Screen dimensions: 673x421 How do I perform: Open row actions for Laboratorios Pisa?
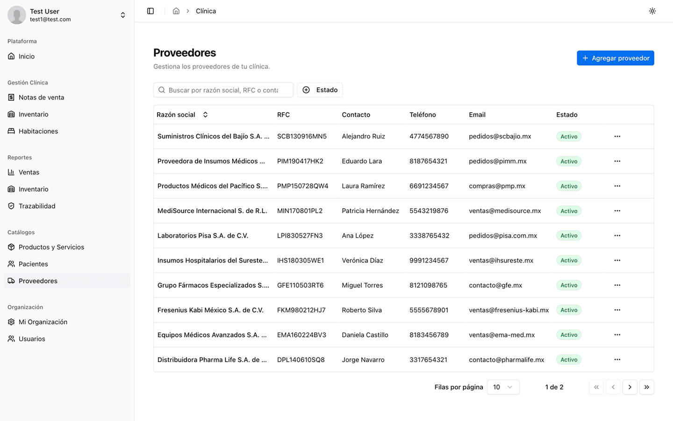click(x=617, y=235)
